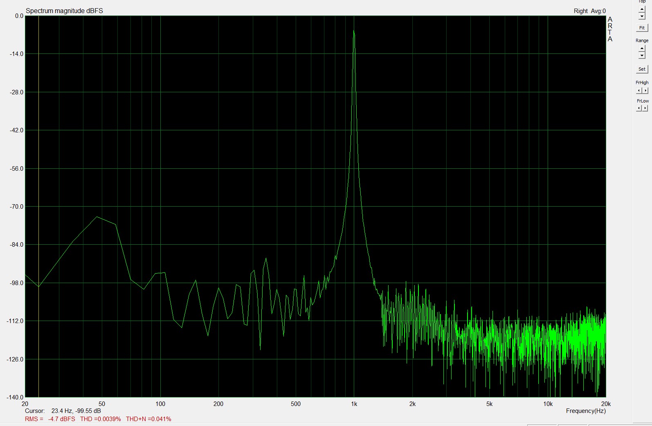Image resolution: width=652 pixels, height=426 pixels.
Task: Click the FrLow right arrow
Action: click(645, 108)
